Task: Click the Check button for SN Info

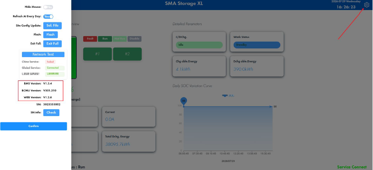Action: point(51,112)
